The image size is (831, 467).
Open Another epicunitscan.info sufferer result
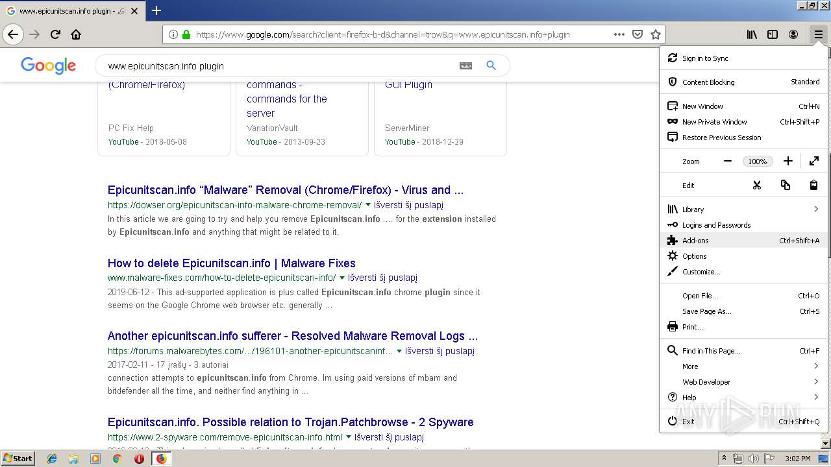293,336
